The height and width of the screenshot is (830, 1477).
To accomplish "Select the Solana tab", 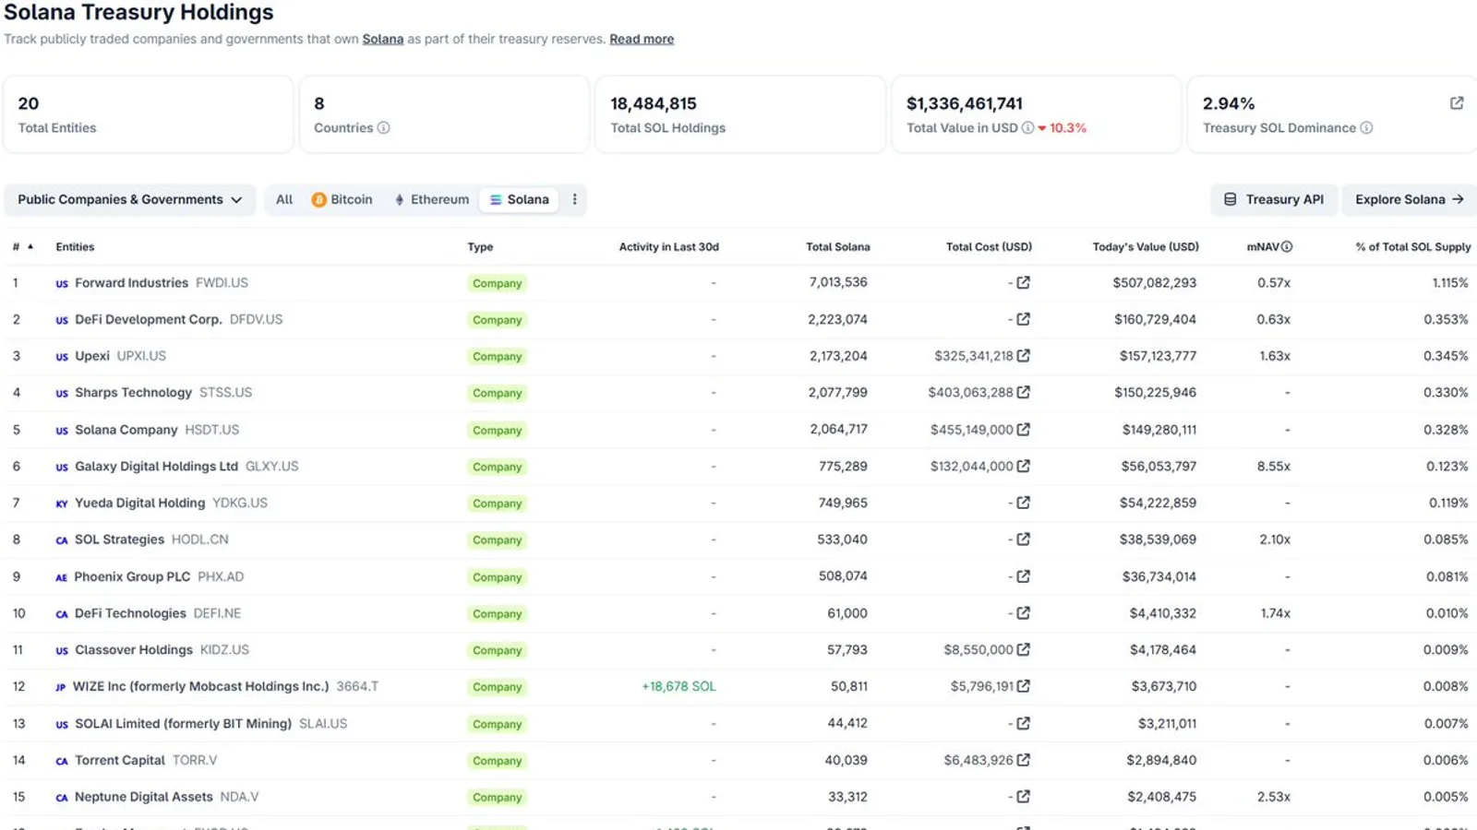I will tap(520, 199).
